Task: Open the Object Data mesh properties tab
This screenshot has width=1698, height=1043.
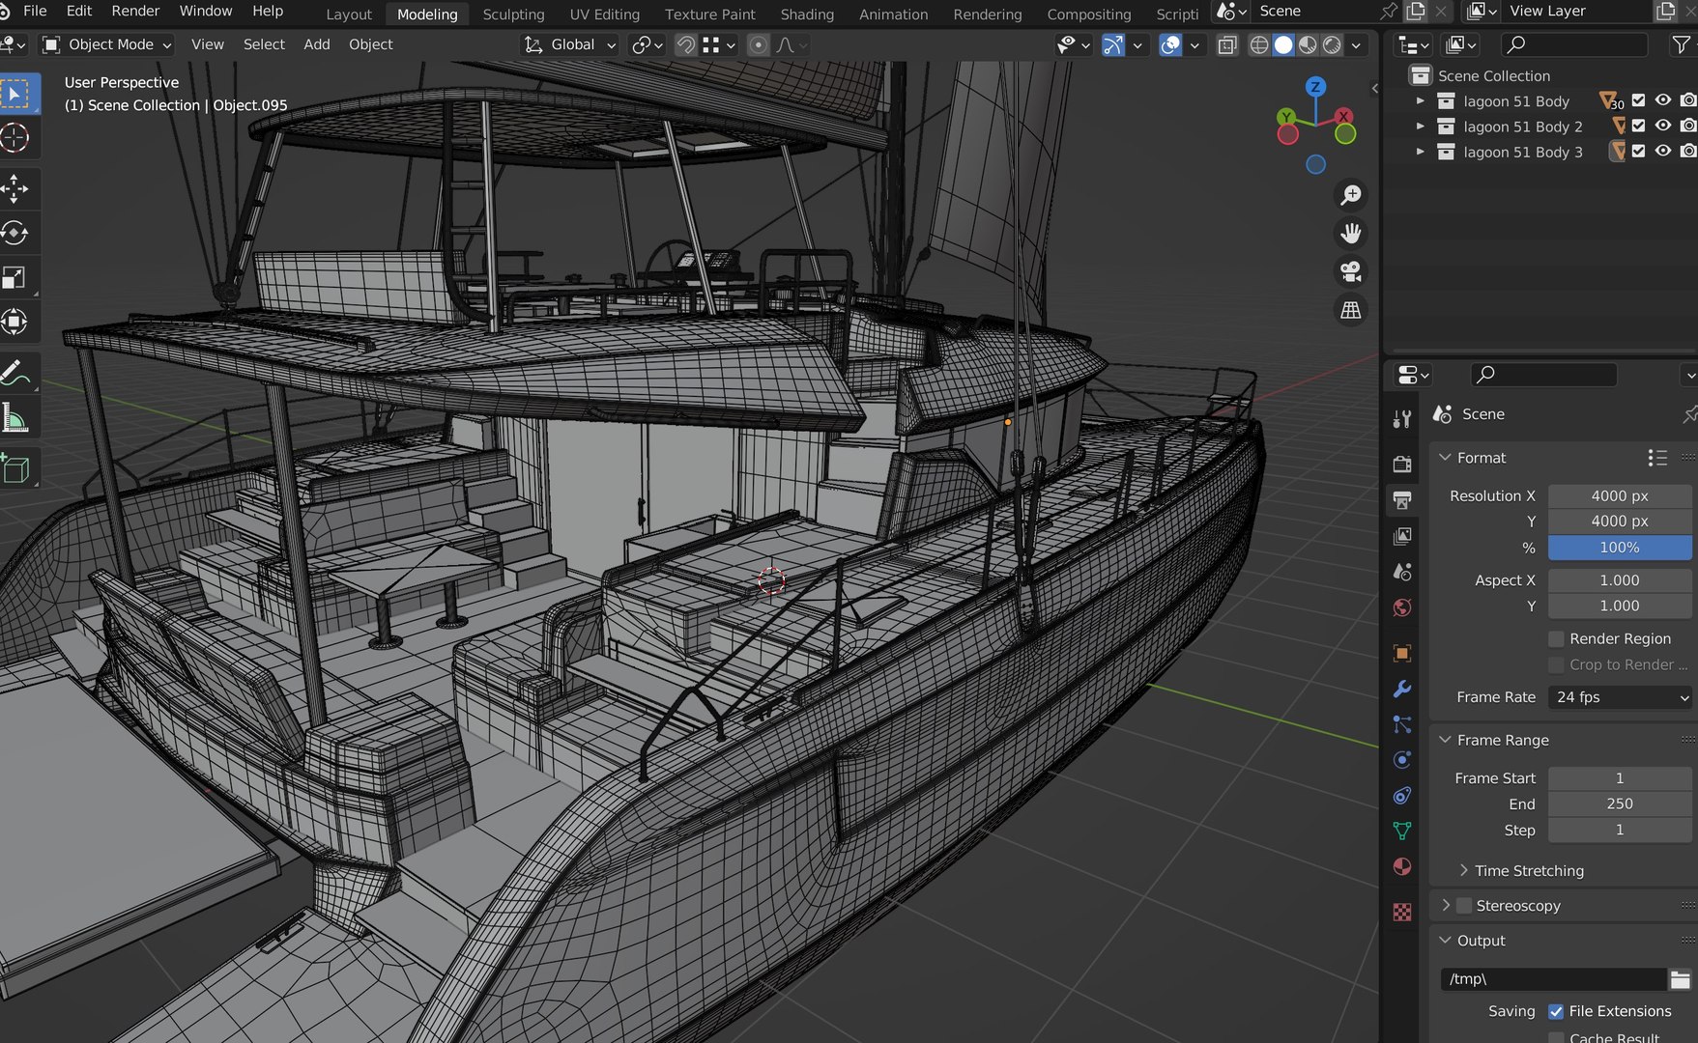Action: [1402, 831]
